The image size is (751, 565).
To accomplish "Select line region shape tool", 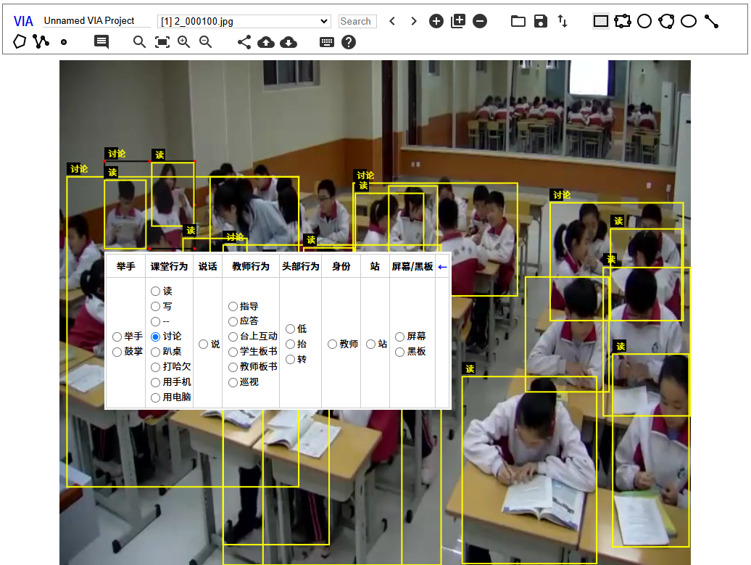I will point(711,21).
